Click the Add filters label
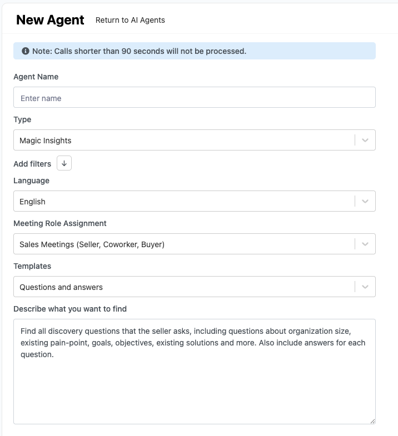 pyautogui.click(x=32, y=164)
